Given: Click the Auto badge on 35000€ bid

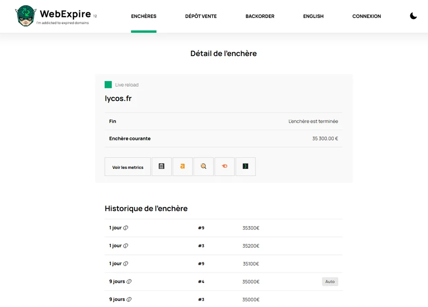Looking at the screenshot, I should [330, 282].
